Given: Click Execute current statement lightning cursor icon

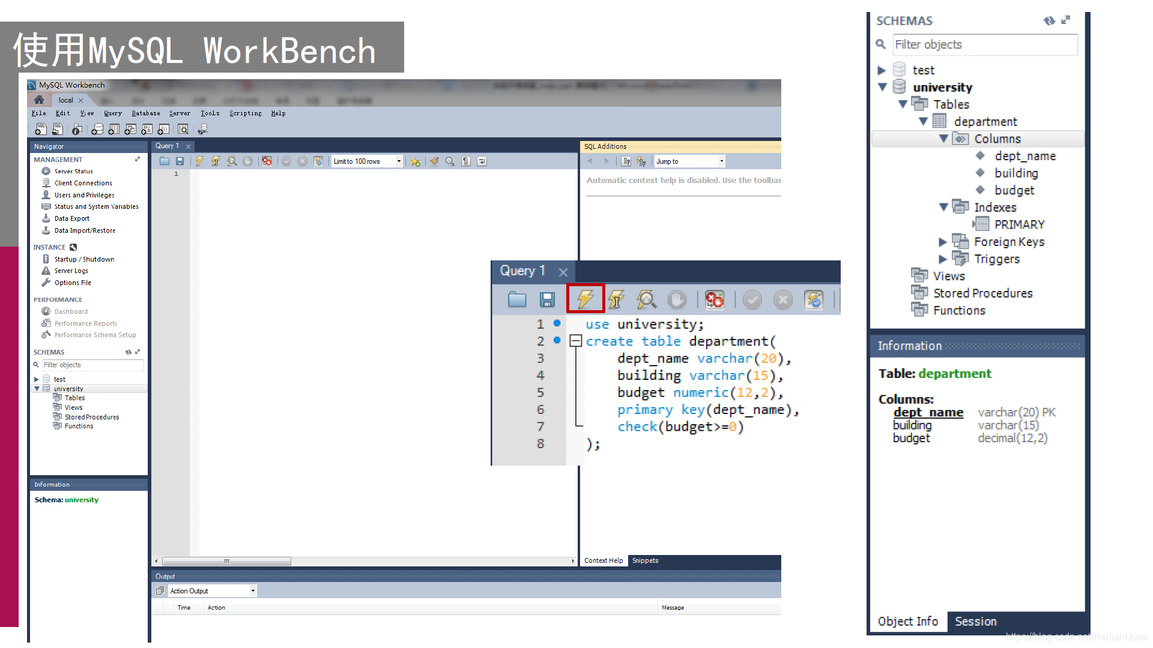Looking at the screenshot, I should pyautogui.click(x=616, y=299).
